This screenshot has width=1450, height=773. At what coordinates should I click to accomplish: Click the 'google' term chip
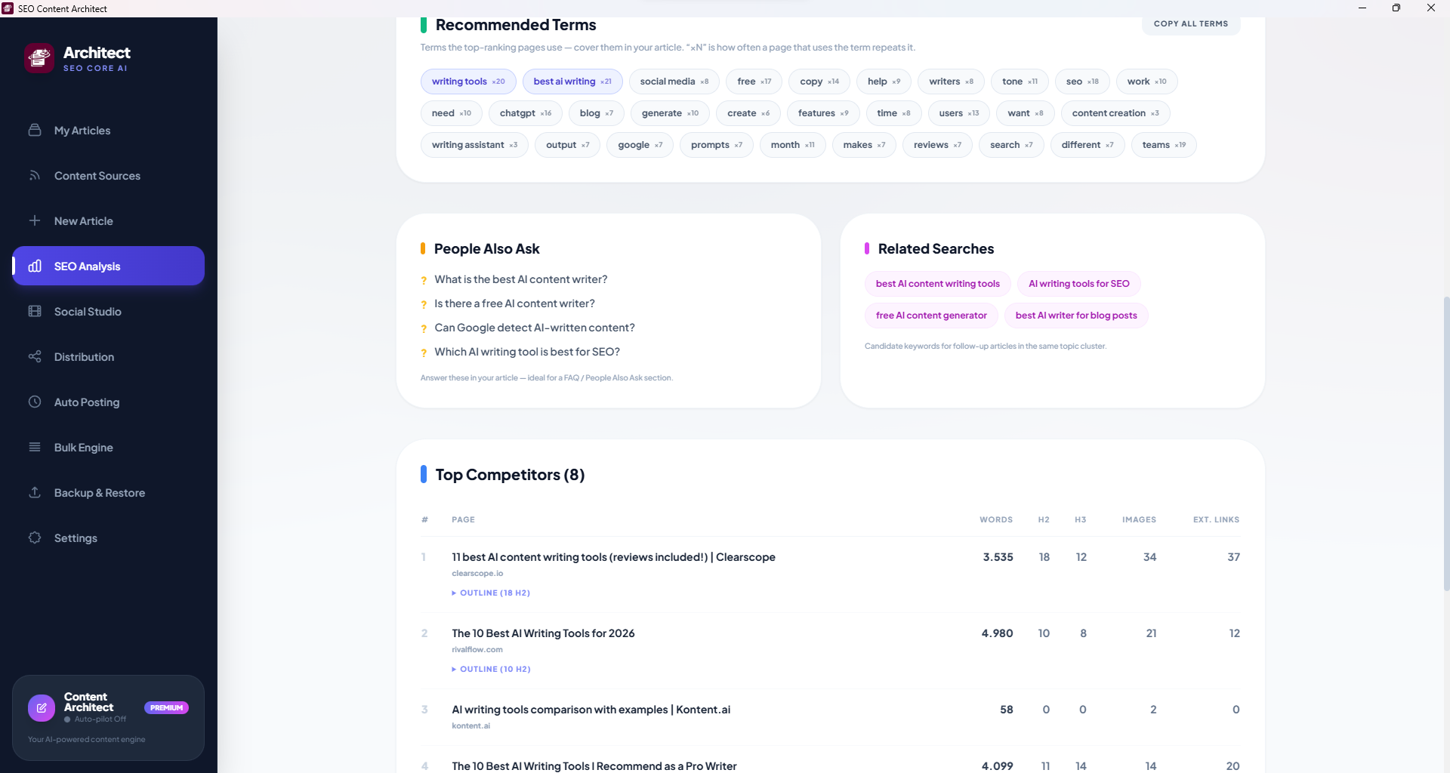[x=640, y=145]
